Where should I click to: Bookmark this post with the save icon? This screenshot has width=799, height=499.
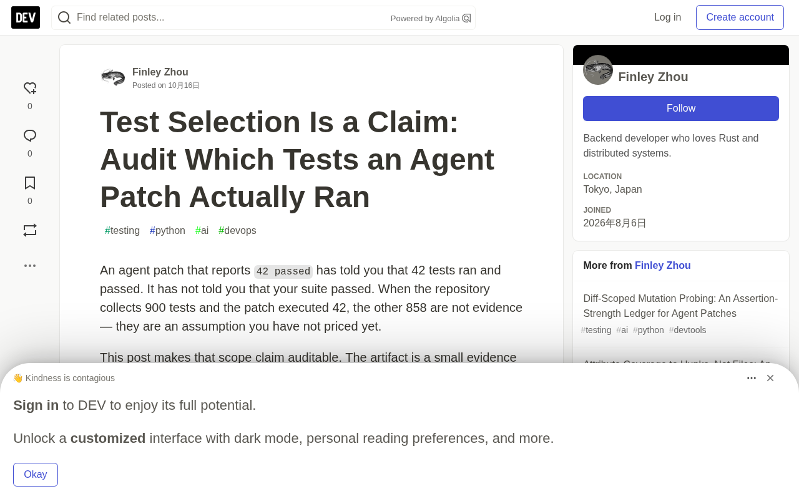pos(30,183)
